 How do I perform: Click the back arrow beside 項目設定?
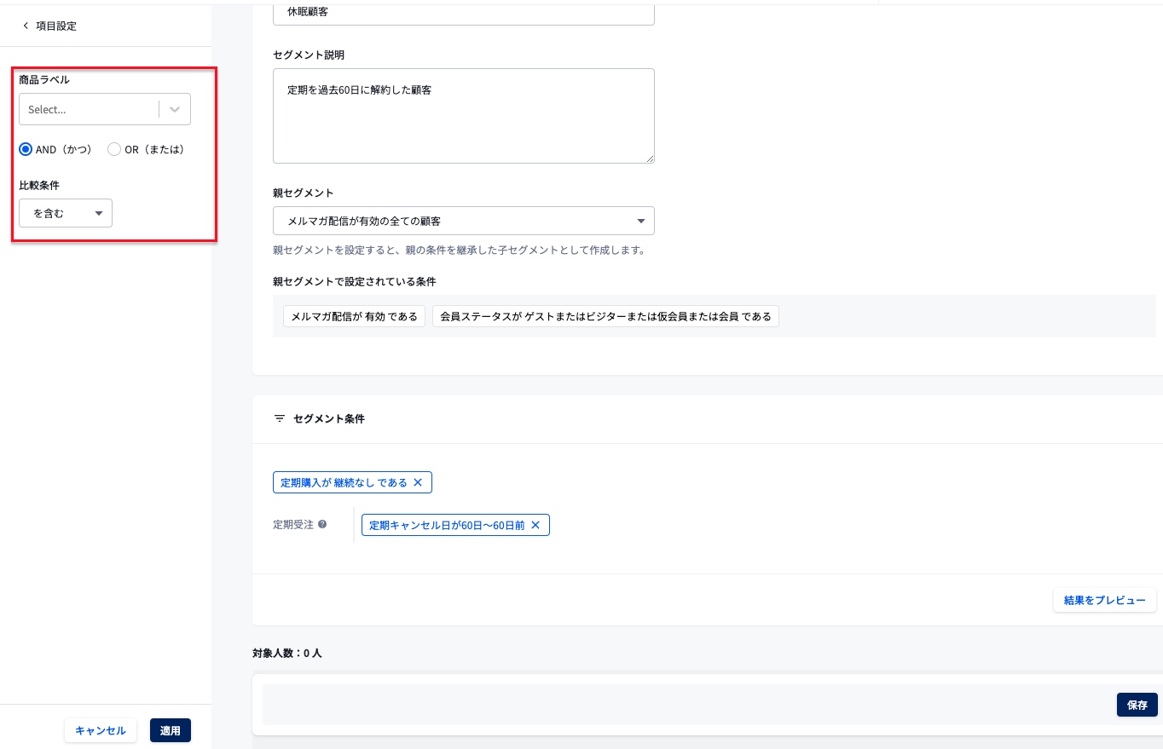[26, 26]
